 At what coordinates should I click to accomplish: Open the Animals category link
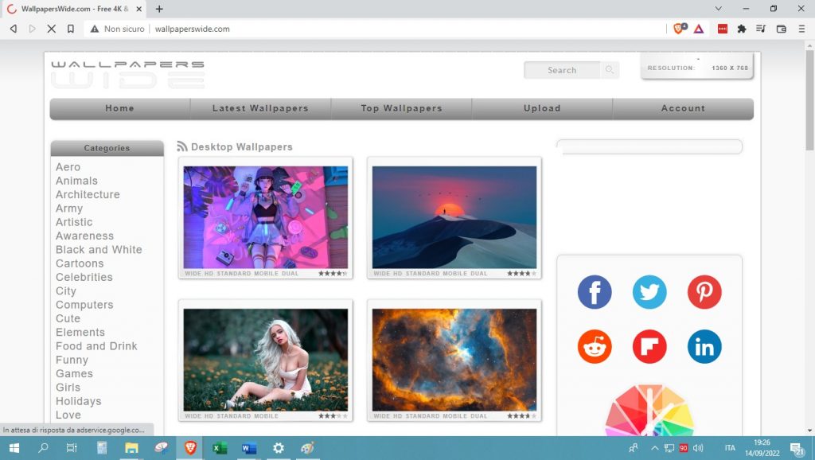click(x=76, y=181)
